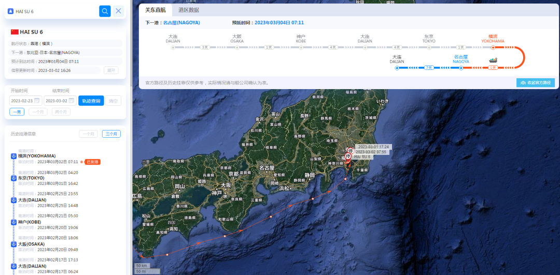The width and height of the screenshot is (560, 275).
Task: Click the blue search magnifier button
Action: click(105, 11)
